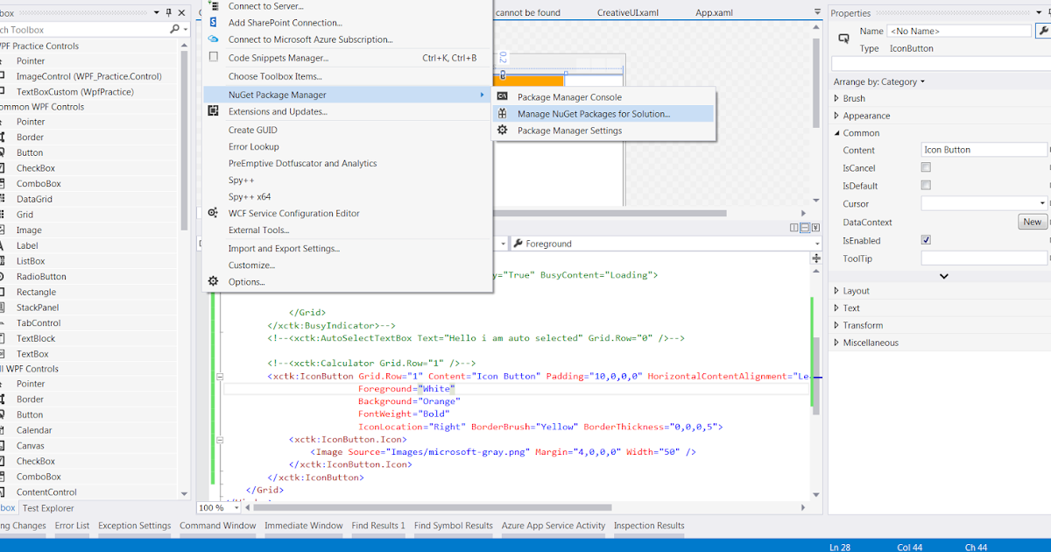The height and width of the screenshot is (552, 1051).
Task: Open the NuGet Package Manager submenu
Action: coord(346,95)
